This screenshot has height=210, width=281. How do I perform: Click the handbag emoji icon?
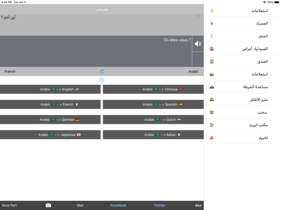212,74
